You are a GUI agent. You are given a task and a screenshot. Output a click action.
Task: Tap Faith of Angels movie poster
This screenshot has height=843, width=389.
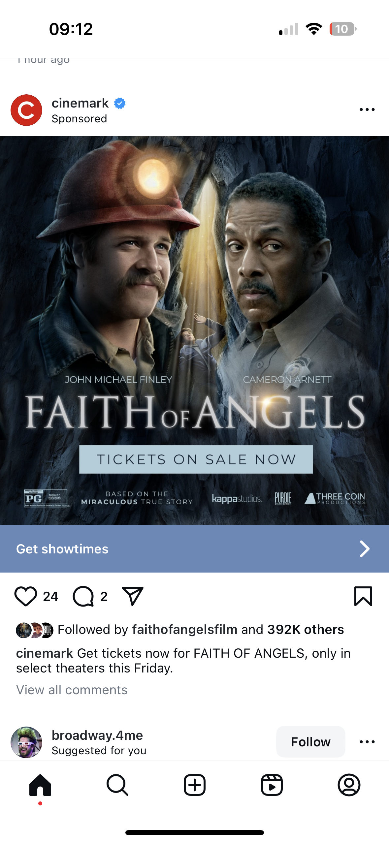coord(195,330)
